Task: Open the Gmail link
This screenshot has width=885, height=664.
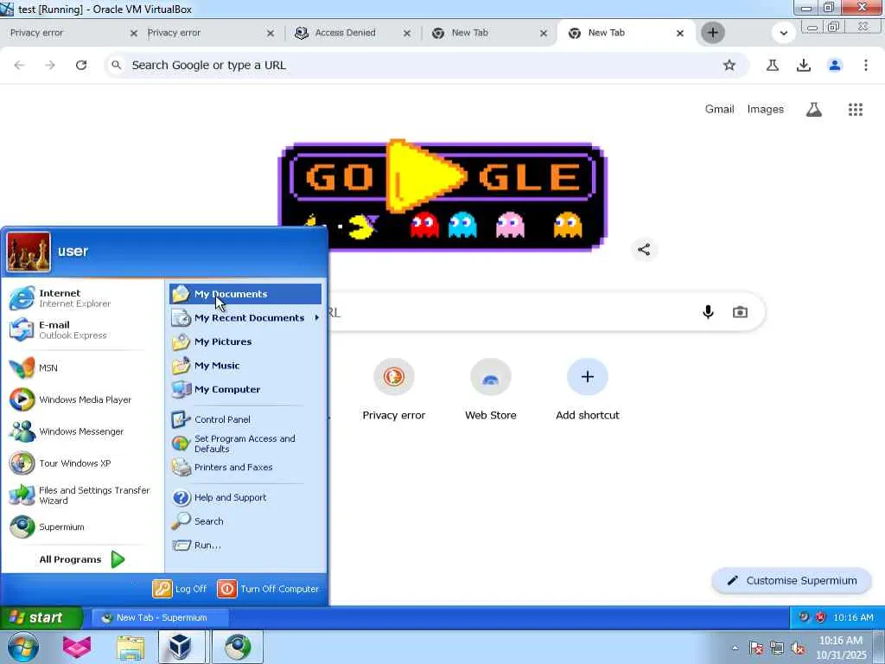Action: [x=719, y=109]
